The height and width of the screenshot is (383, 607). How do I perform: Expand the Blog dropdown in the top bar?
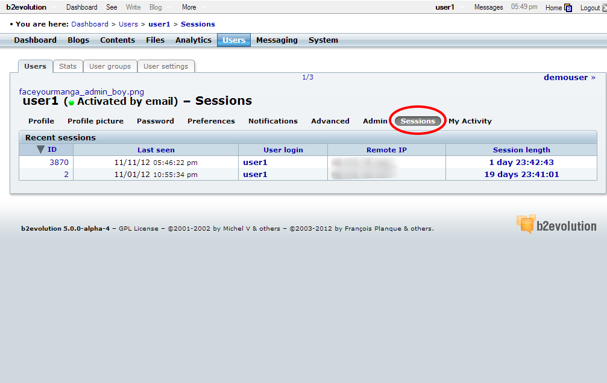156,7
